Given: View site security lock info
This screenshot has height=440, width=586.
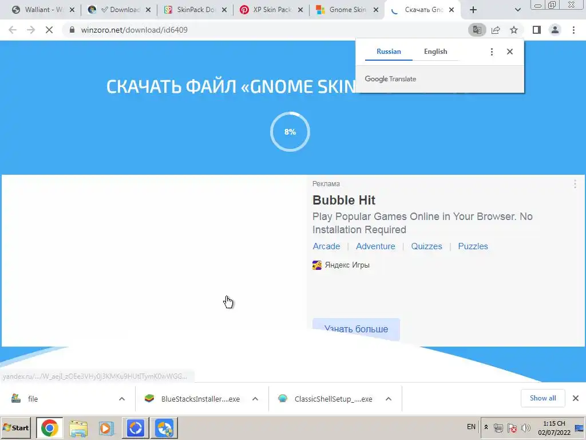Looking at the screenshot, I should (x=72, y=30).
